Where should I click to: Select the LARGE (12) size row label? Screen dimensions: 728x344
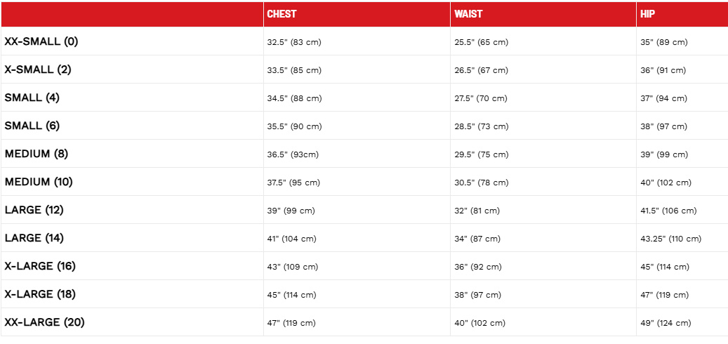click(x=34, y=210)
